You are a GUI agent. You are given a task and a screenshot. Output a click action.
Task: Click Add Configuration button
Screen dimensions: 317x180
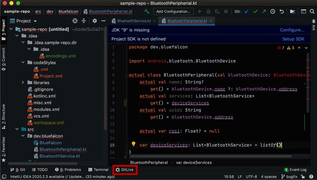[x=173, y=11]
